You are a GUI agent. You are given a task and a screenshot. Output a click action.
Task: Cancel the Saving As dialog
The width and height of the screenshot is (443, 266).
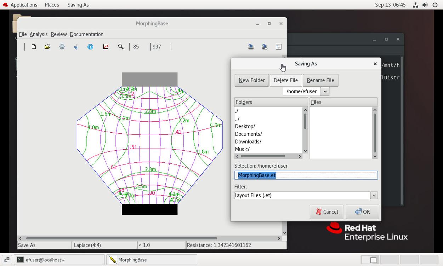point(326,212)
